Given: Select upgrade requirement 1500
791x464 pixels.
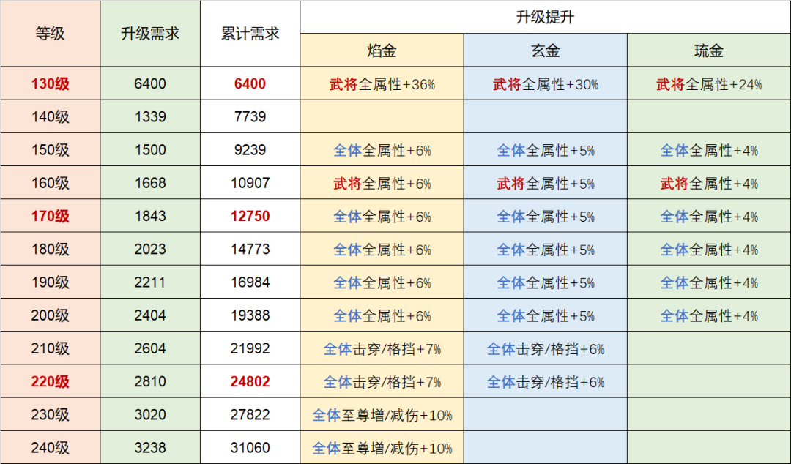Looking at the screenshot, I should click(x=150, y=150).
